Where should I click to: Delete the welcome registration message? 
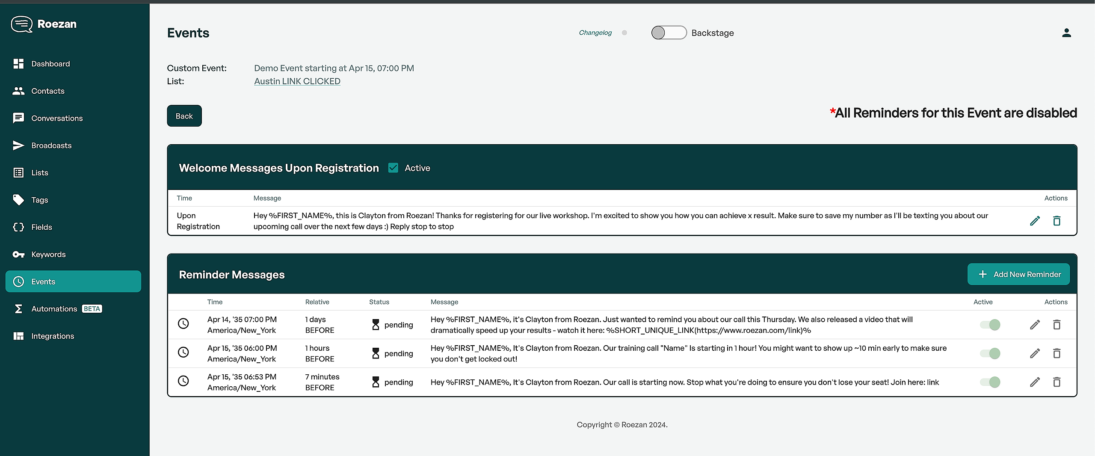pyautogui.click(x=1057, y=221)
